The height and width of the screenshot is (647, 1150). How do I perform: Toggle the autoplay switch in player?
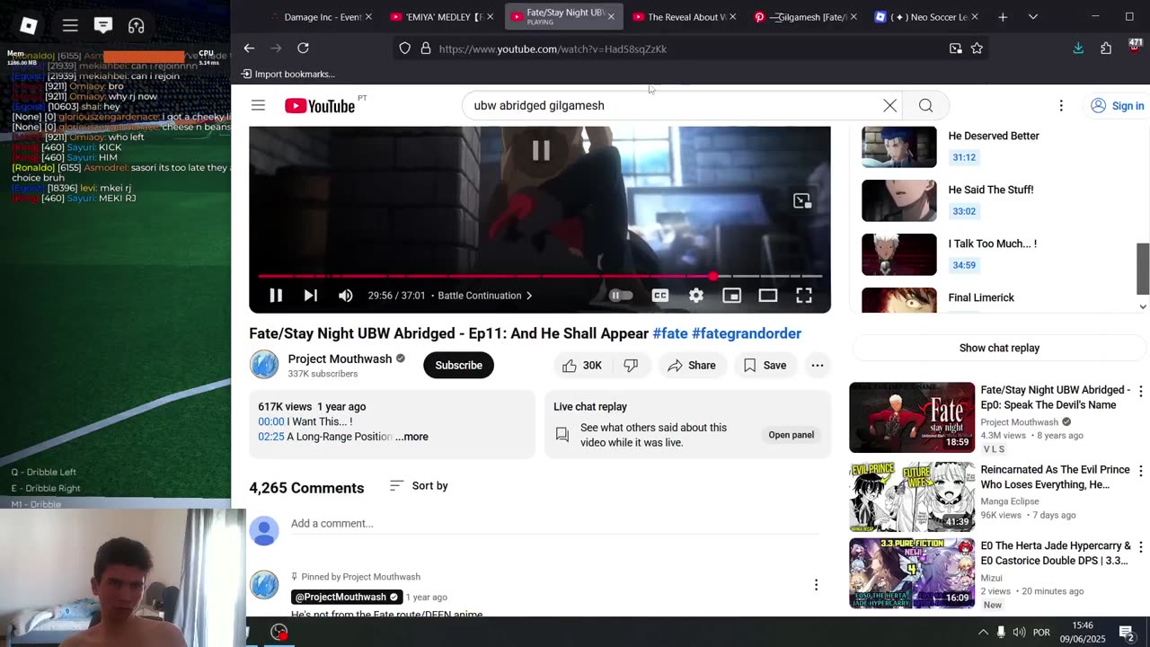pyautogui.click(x=620, y=296)
